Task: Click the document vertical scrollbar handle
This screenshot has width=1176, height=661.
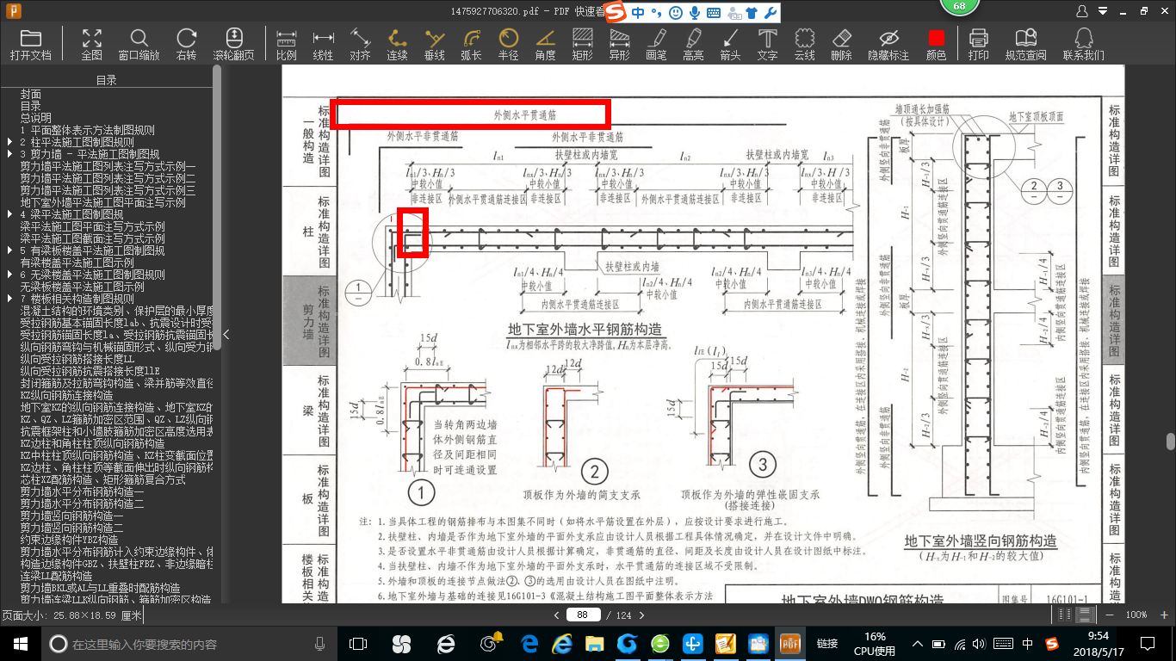Action: [x=1171, y=442]
